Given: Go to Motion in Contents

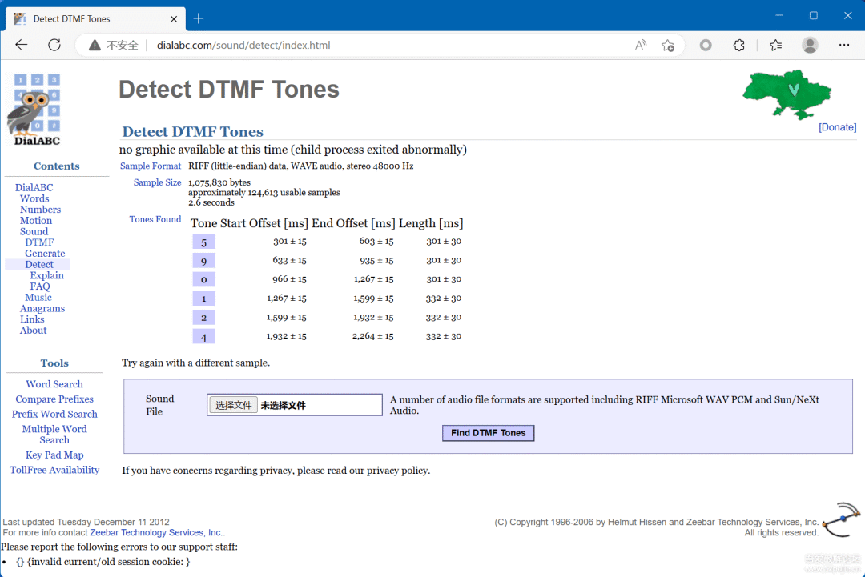Looking at the screenshot, I should pos(36,220).
